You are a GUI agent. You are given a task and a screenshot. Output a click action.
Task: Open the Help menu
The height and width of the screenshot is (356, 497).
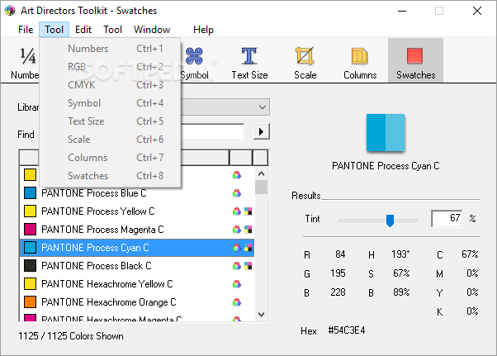(x=203, y=30)
